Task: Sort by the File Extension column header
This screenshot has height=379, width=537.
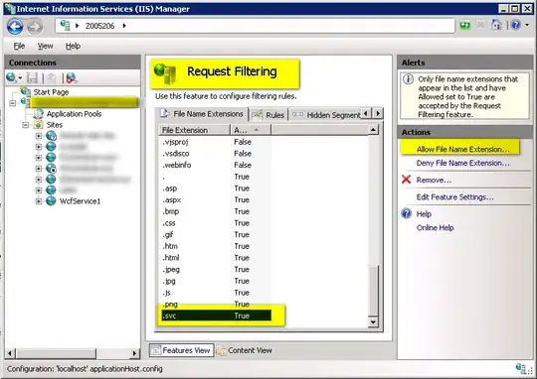Action: [x=194, y=130]
